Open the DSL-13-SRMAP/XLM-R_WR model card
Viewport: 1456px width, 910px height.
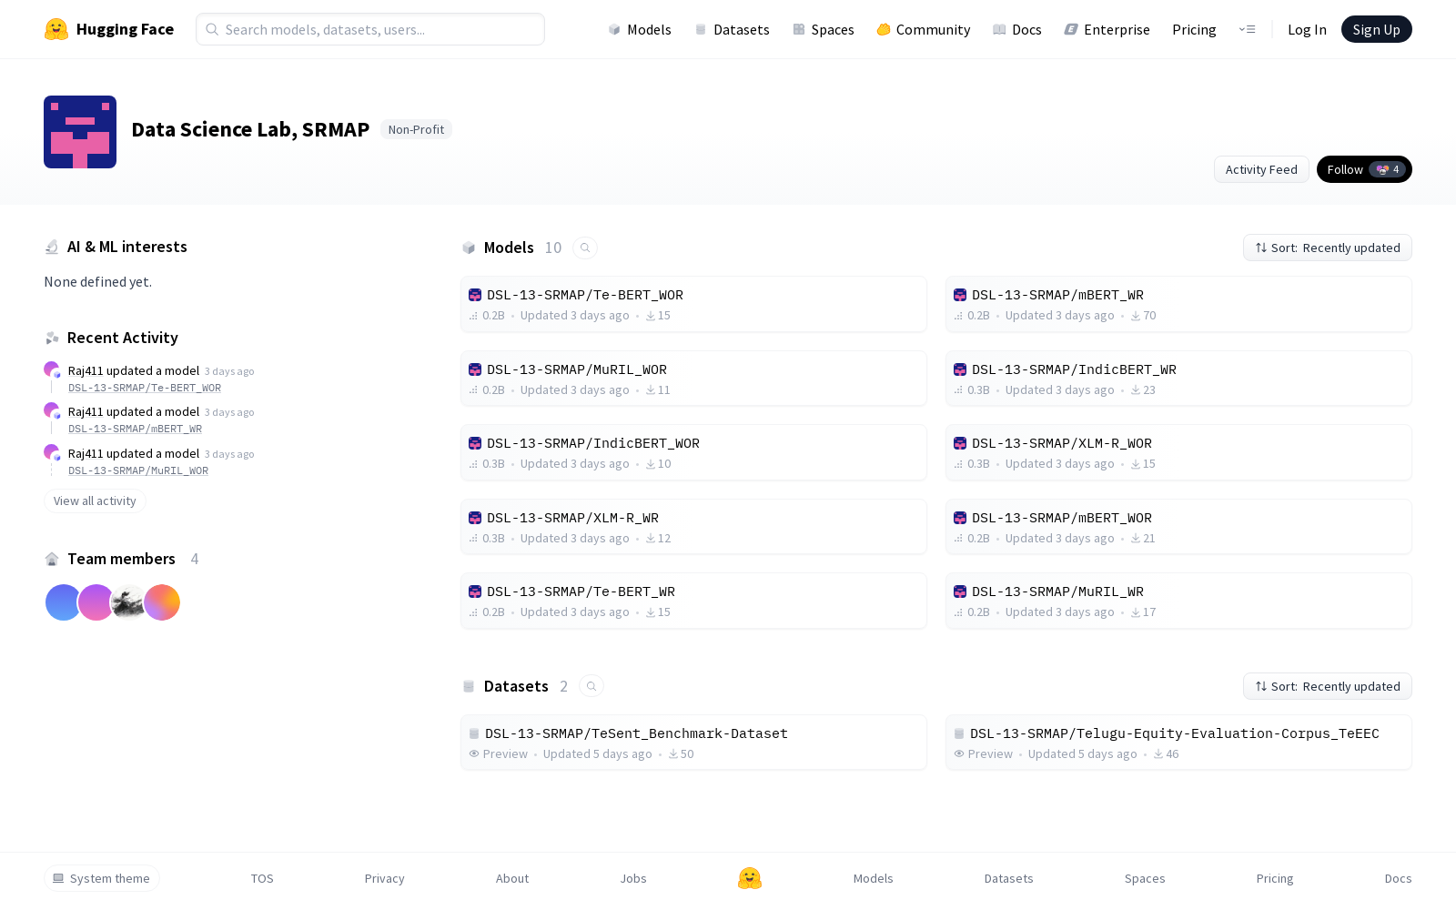(693, 527)
